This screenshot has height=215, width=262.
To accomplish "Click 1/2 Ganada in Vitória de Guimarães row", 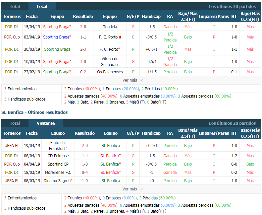I will coord(170,62).
